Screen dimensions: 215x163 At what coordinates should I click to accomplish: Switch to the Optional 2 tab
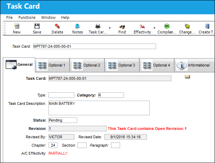pos(87,65)
